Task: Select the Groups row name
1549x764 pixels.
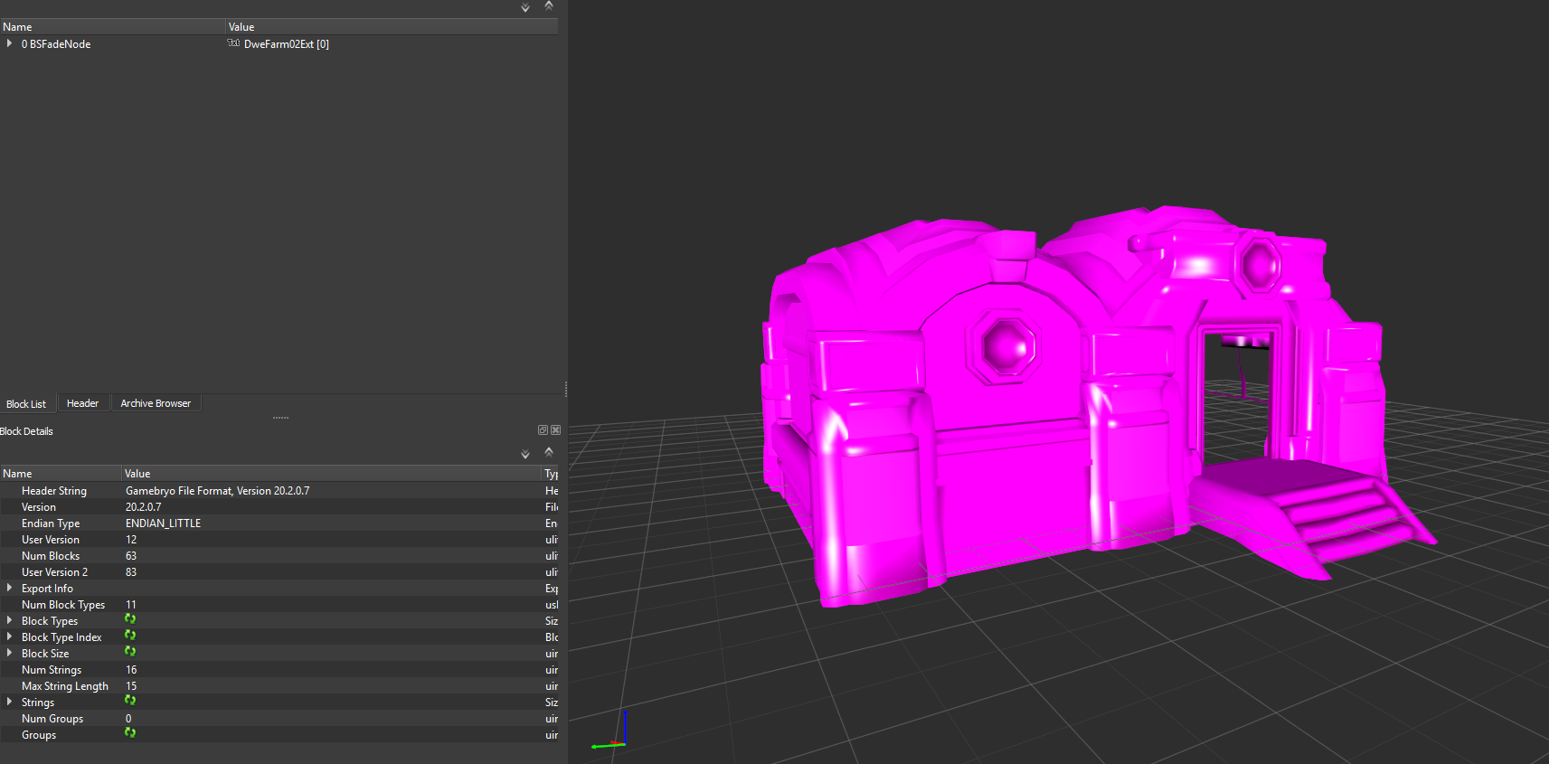Action: 39,735
